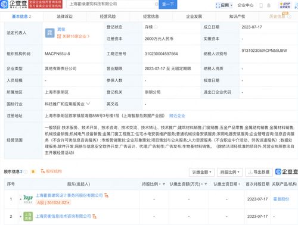Switch to the 基本信息 tab
The image size is (298, 225).
[x=21, y=17]
